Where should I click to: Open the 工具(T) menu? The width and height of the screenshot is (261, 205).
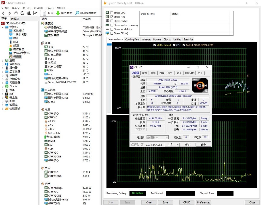[49, 8]
